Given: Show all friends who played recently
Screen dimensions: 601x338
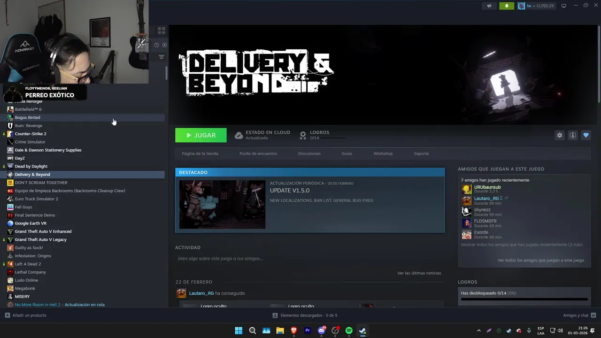Looking at the screenshot, I should click(x=522, y=245).
